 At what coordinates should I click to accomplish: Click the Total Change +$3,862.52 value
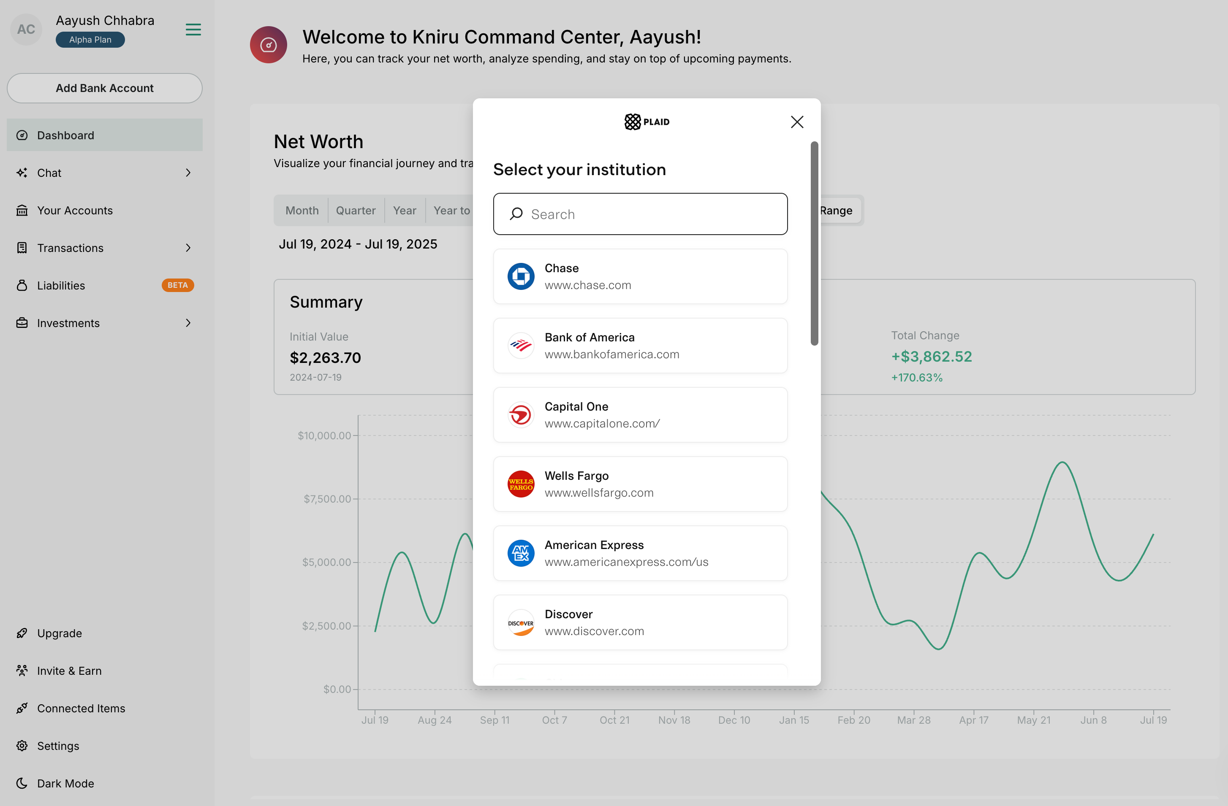931,356
